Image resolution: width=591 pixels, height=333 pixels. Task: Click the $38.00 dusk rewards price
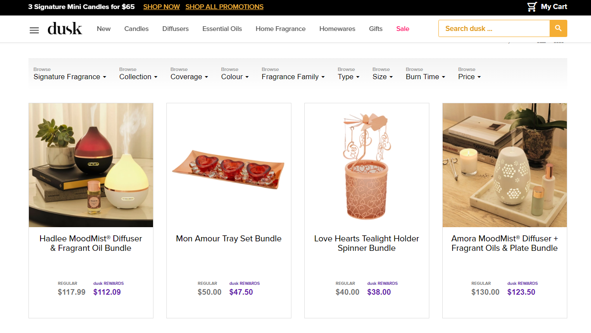379,292
